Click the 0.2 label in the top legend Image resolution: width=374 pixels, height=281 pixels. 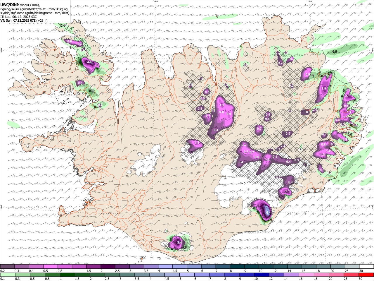click(2, 271)
